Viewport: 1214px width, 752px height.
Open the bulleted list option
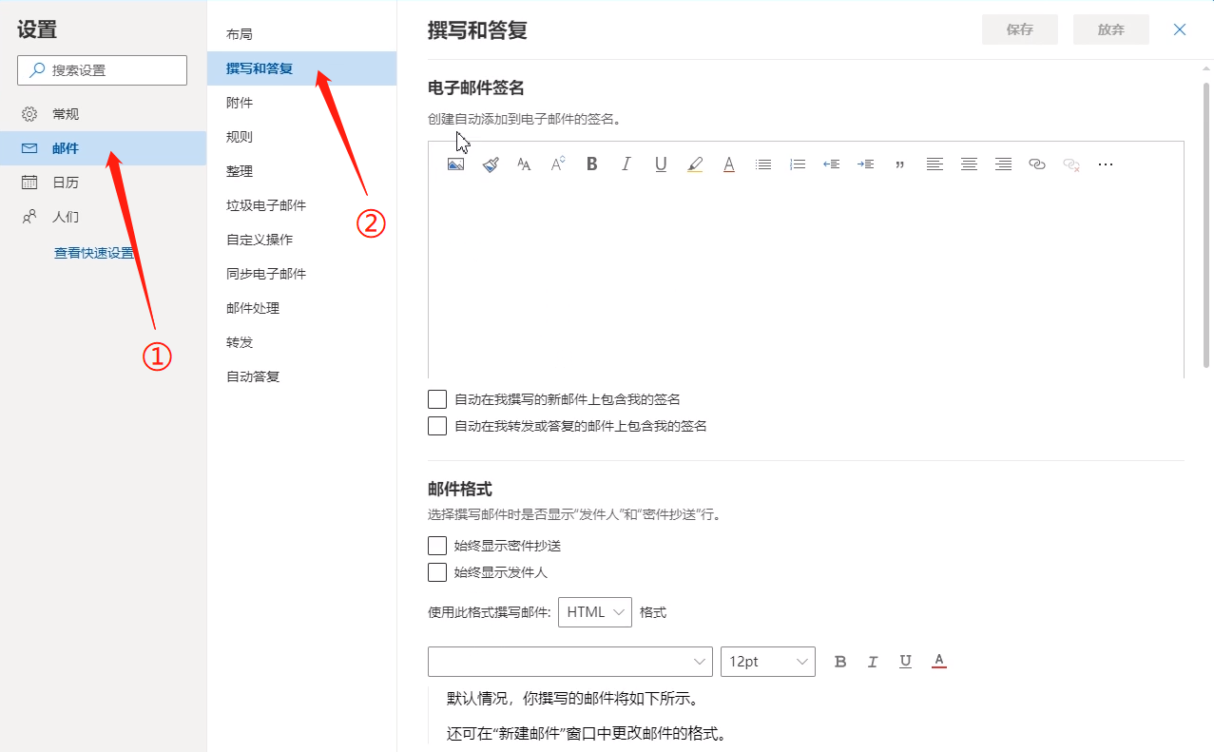[x=763, y=164]
